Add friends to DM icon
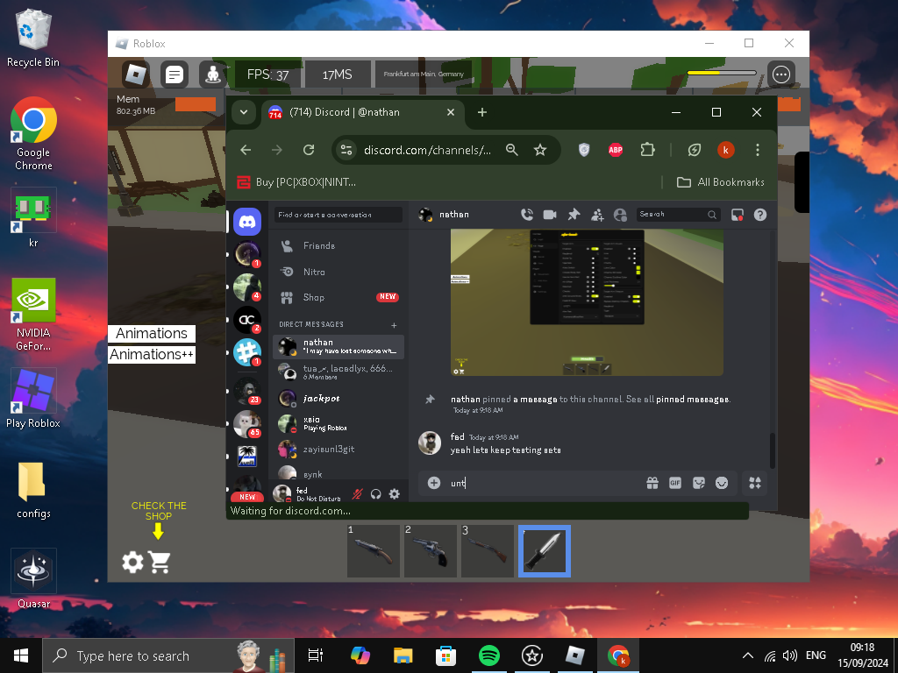The image size is (898, 673). [x=597, y=215]
